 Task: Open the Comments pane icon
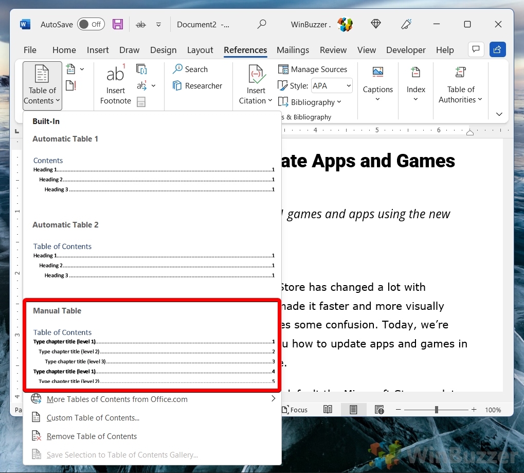click(x=476, y=49)
